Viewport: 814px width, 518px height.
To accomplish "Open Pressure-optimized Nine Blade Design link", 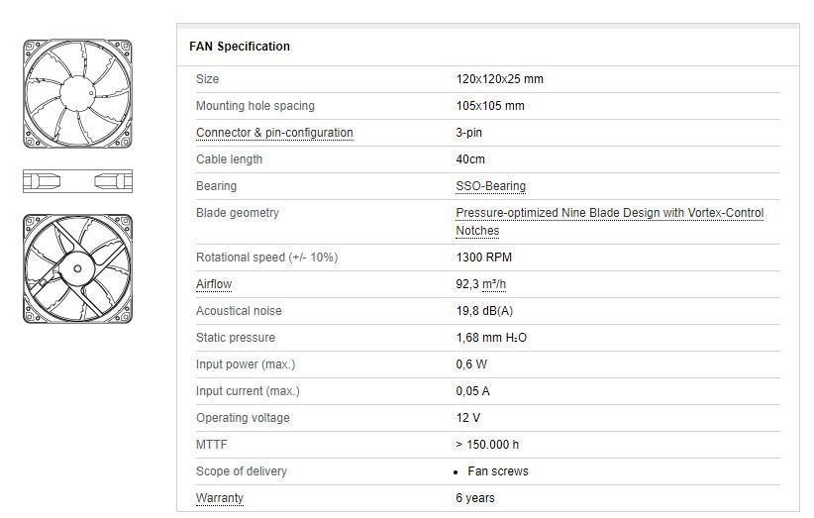I will click(x=609, y=222).
